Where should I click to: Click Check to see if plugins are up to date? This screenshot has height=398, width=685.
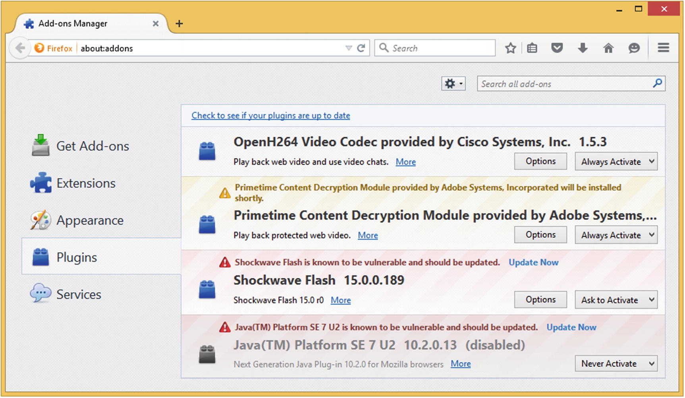(x=271, y=115)
